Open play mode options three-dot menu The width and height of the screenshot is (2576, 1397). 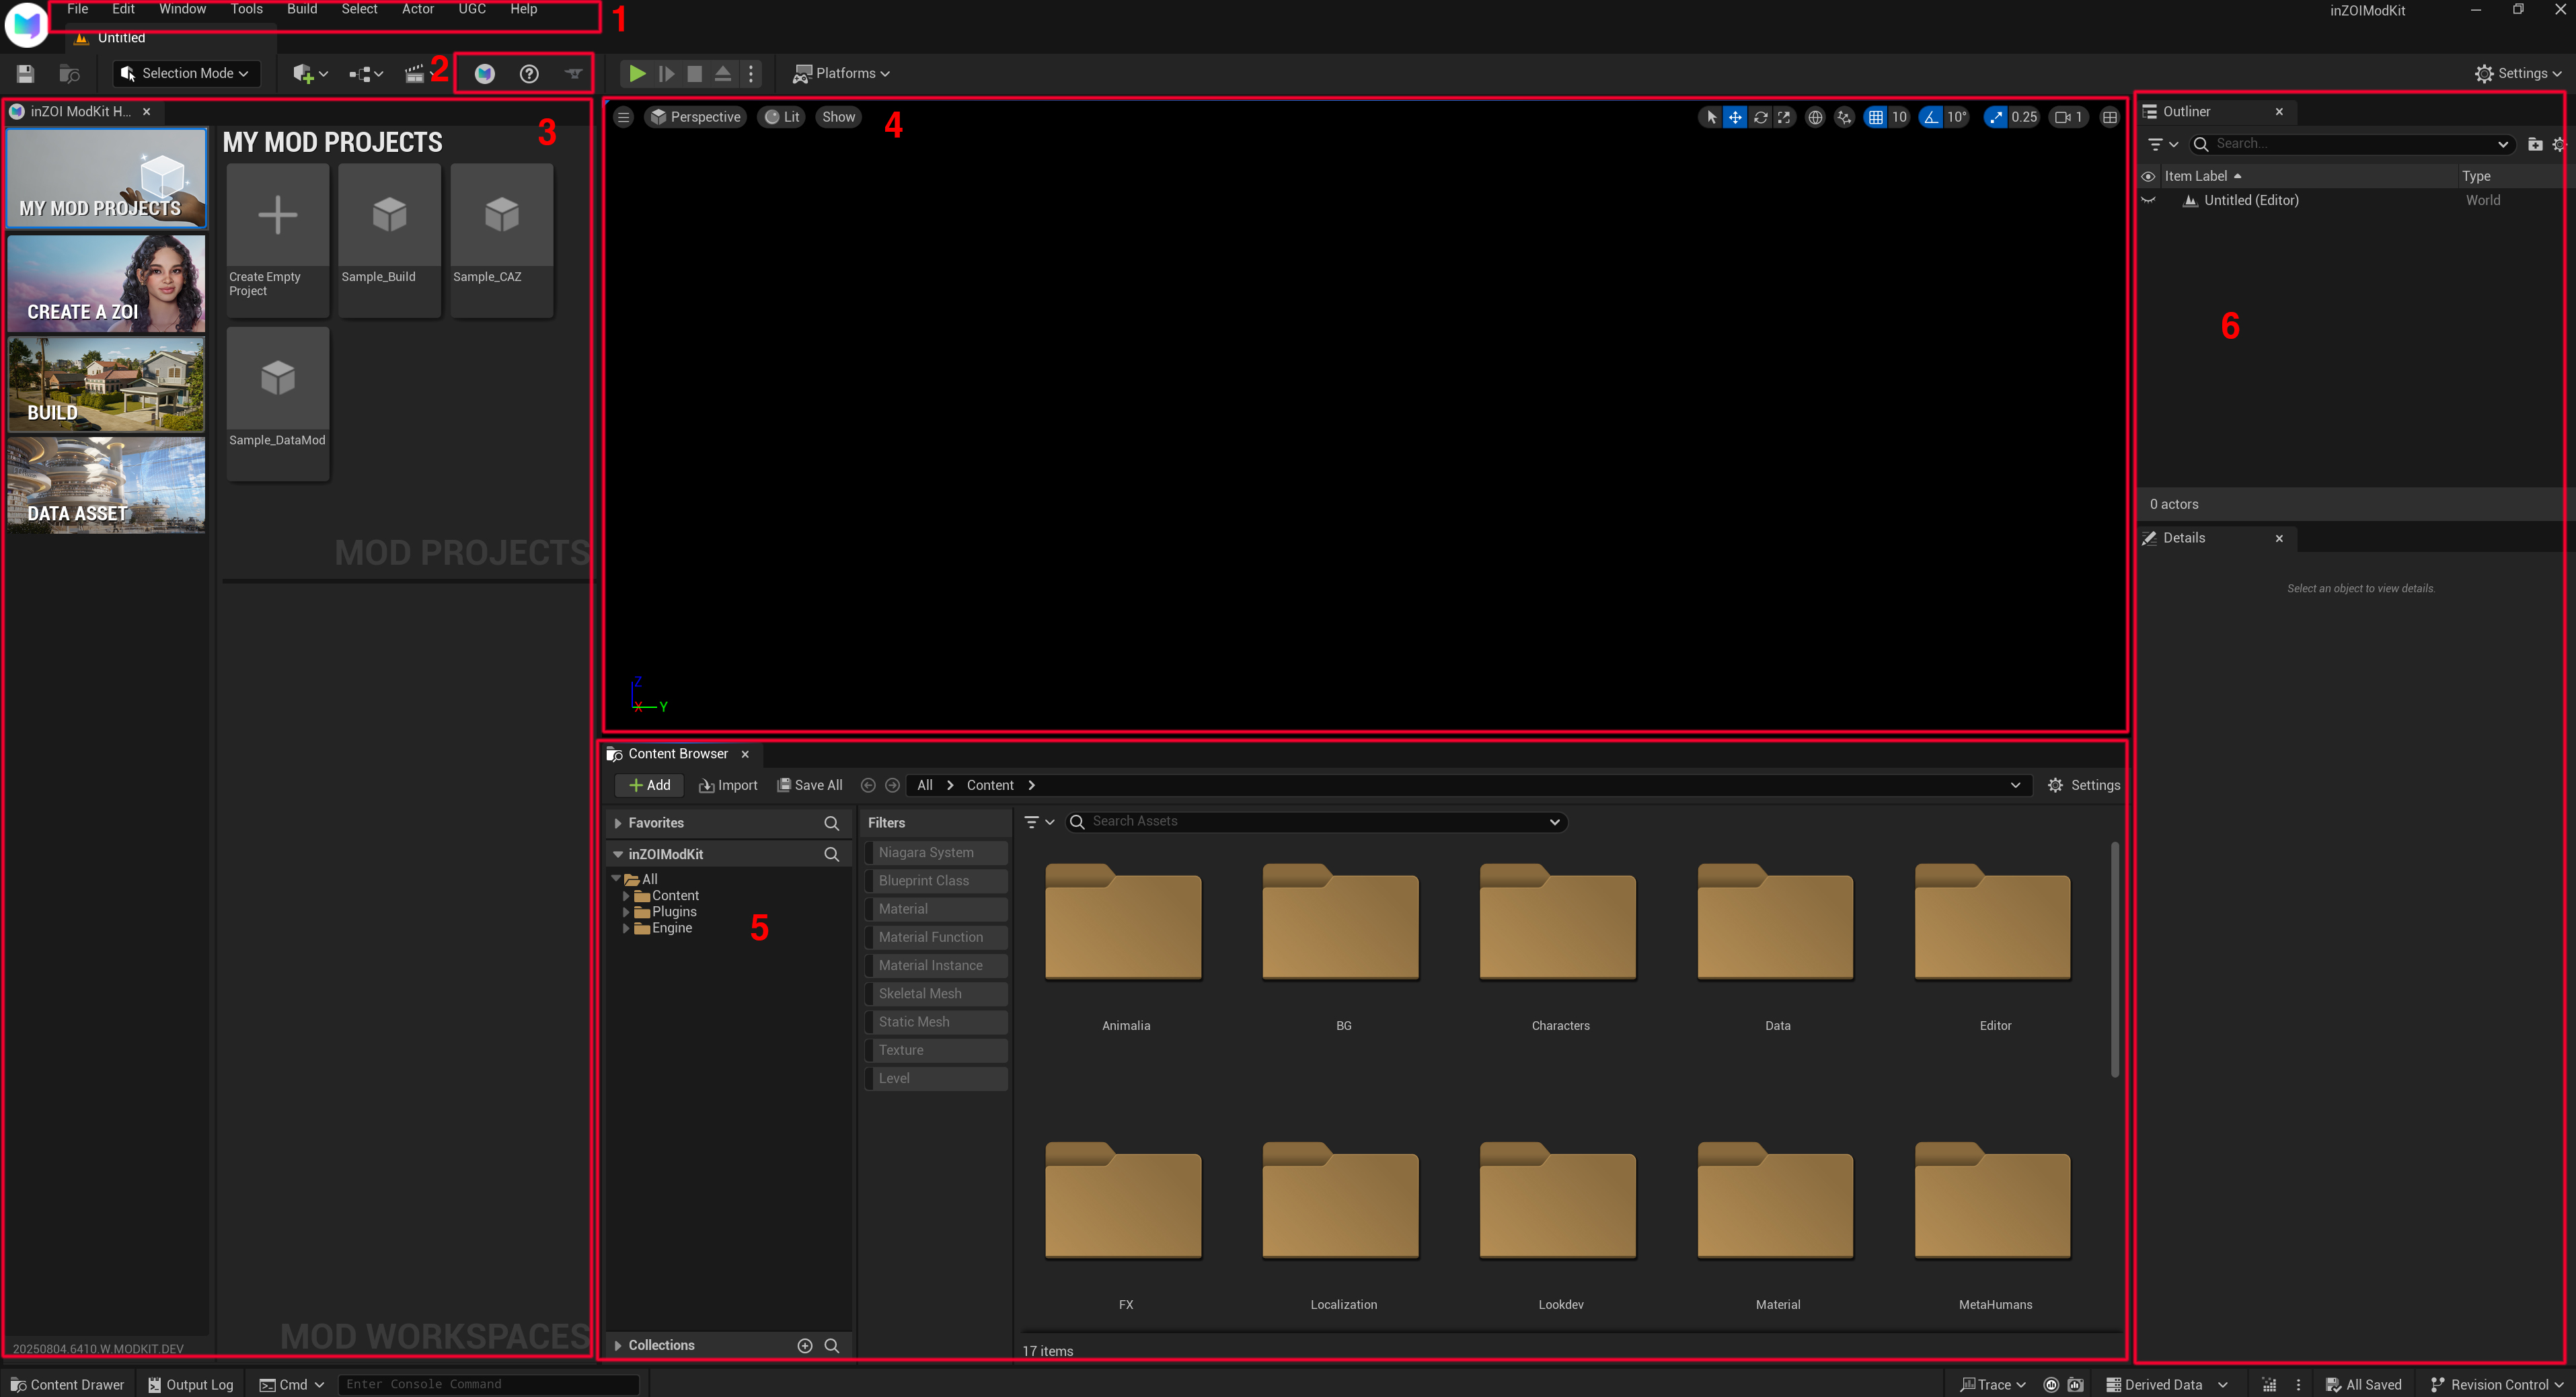(751, 73)
